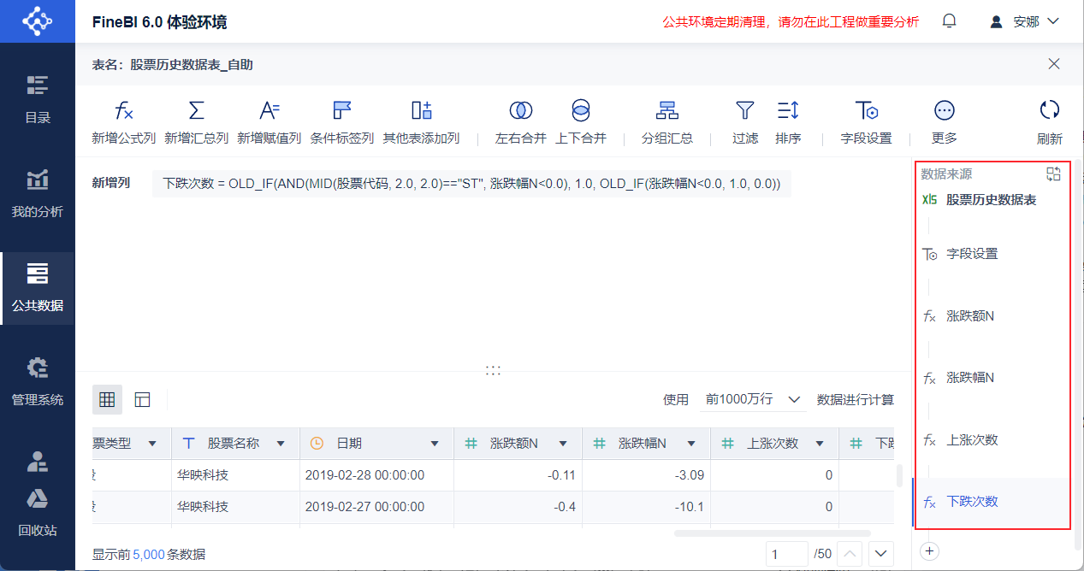
Task: Select the 左右合并 join tool
Action: click(521, 123)
